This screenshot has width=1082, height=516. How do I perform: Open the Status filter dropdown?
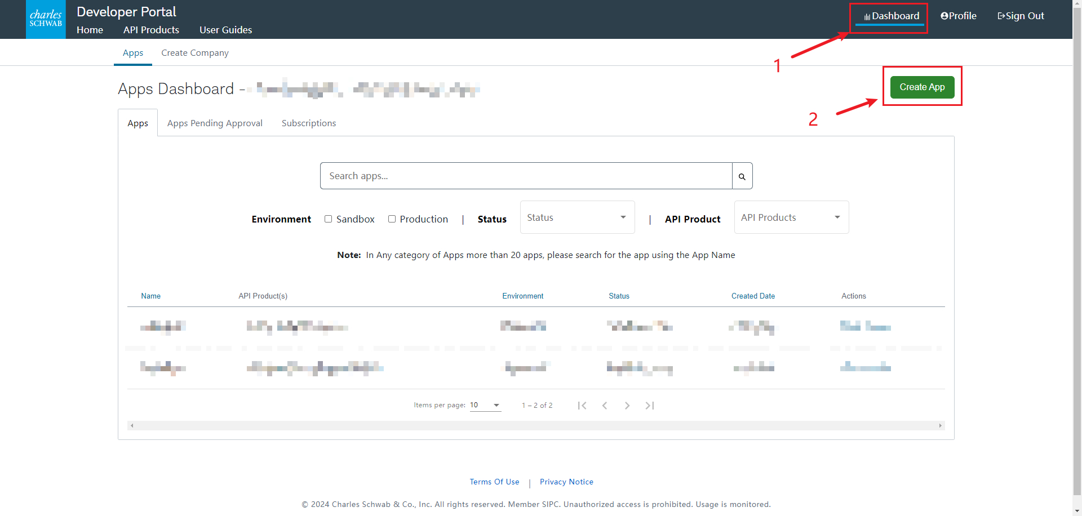pyautogui.click(x=577, y=217)
